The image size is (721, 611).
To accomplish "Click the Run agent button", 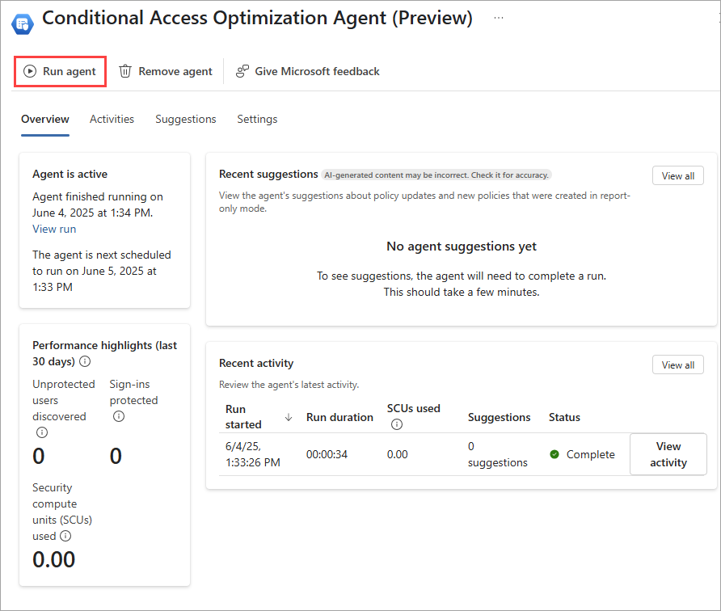I will [60, 71].
